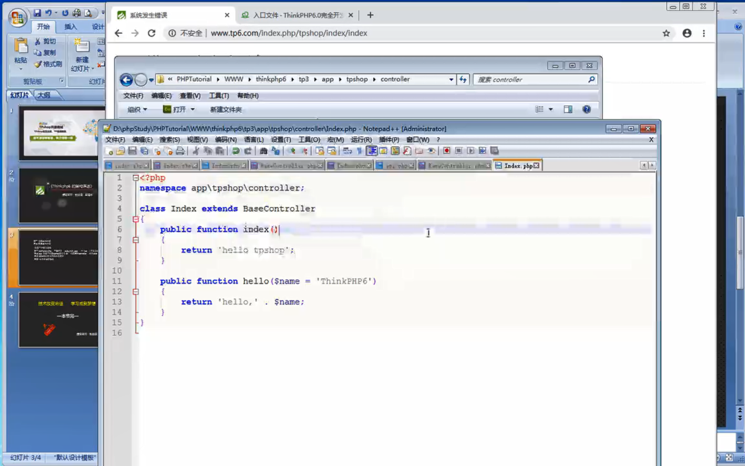
Task: Toggle the Monitoring eye icon in Notepad++
Action: point(431,151)
